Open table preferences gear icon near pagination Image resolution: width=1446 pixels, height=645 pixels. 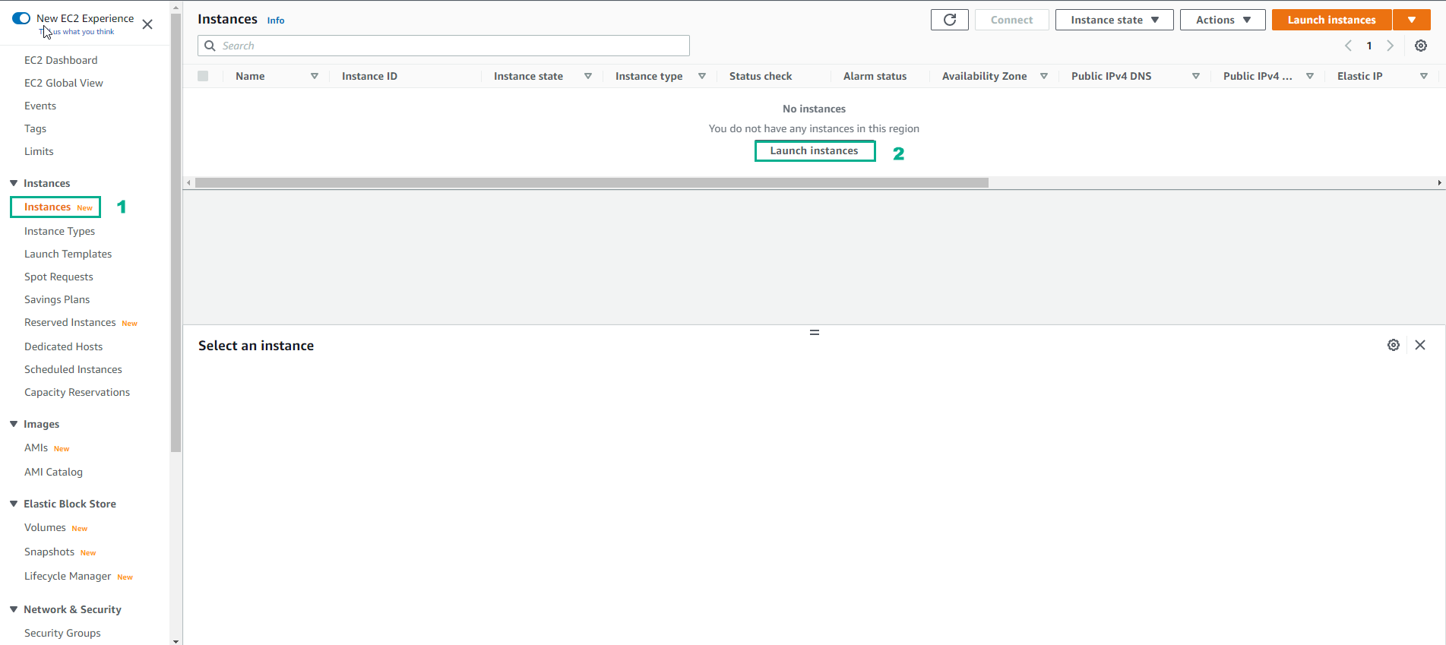[x=1420, y=46]
